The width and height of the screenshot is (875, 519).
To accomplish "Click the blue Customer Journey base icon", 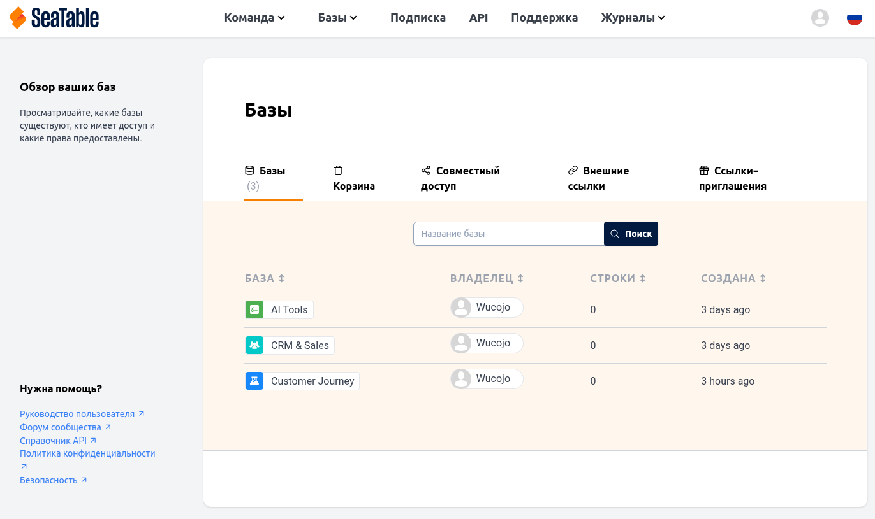I will 254,381.
